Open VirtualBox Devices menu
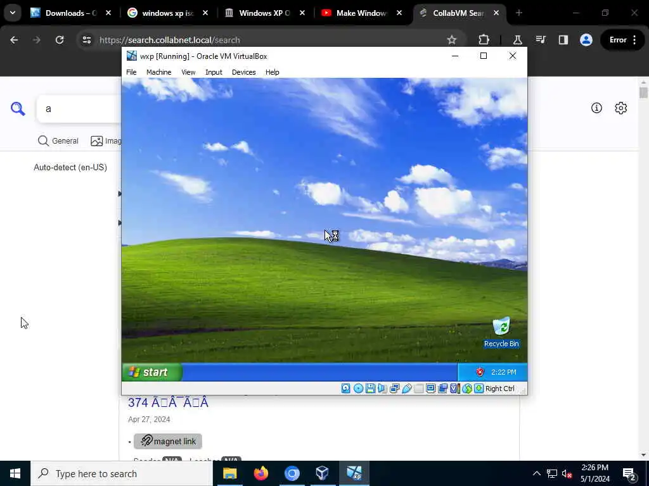 (243, 72)
